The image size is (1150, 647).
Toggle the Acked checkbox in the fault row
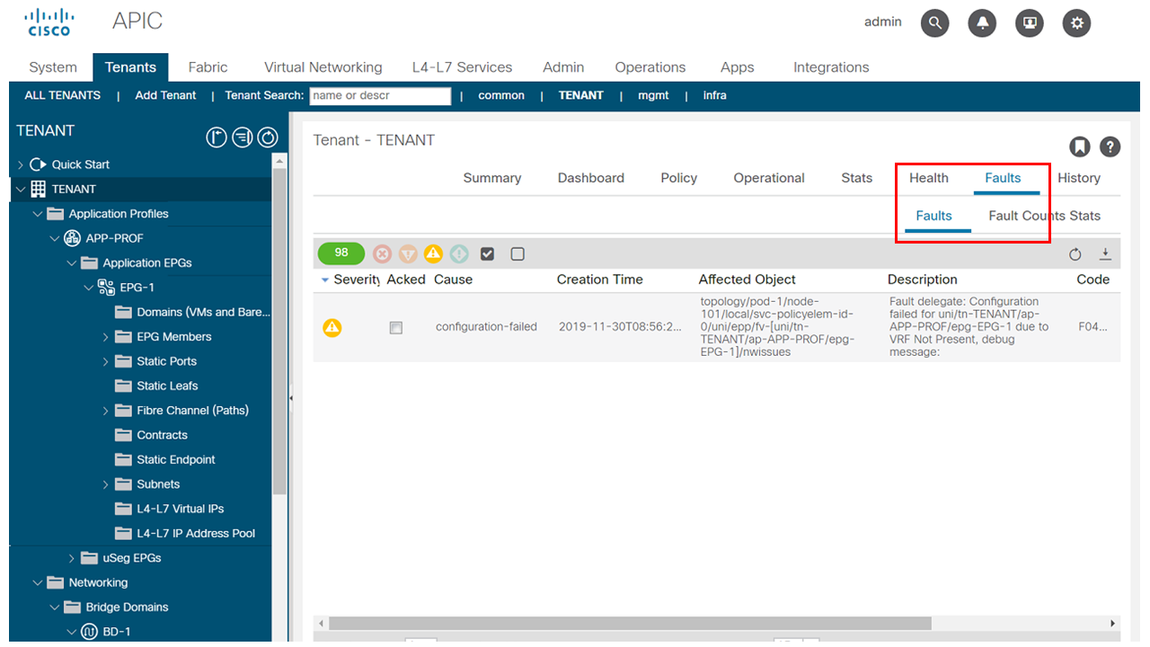[x=395, y=328]
